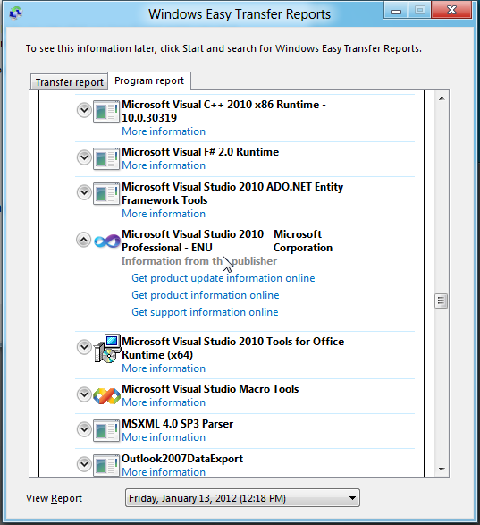Expand Tools for Office Runtime (x64) details
480x525 pixels.
pyautogui.click(x=84, y=347)
